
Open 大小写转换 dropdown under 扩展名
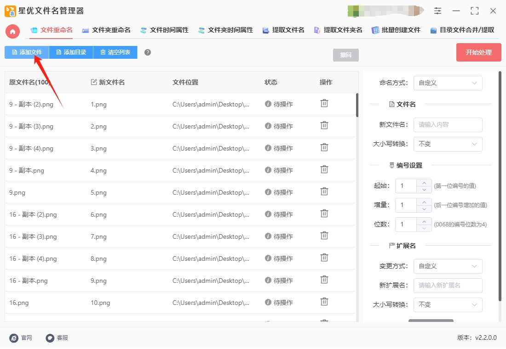point(448,305)
